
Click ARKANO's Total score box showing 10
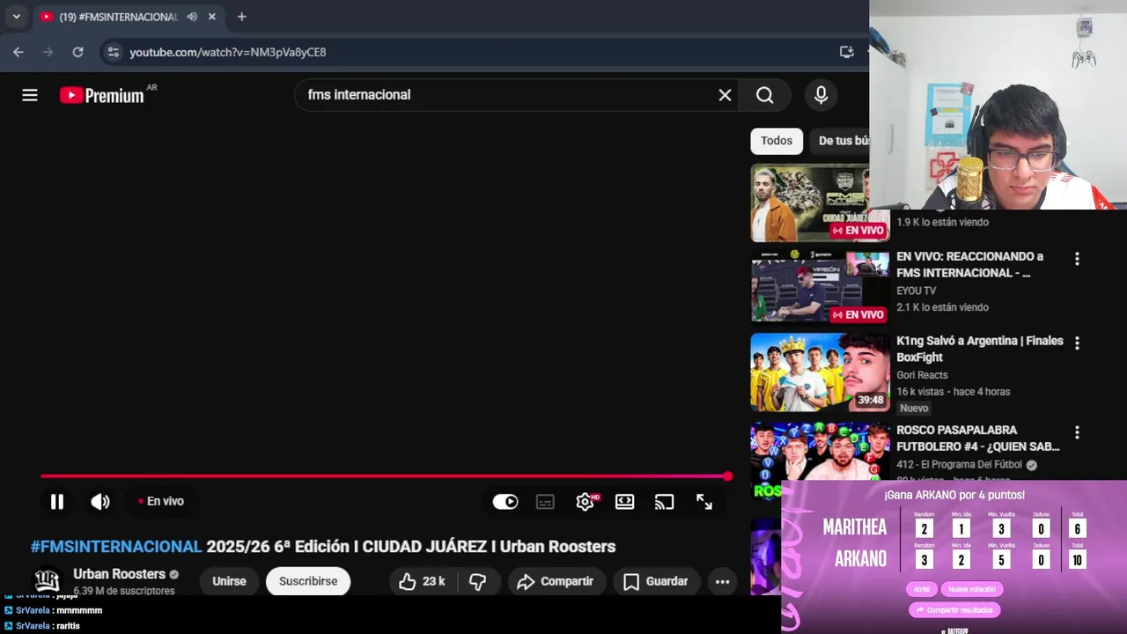pyautogui.click(x=1077, y=559)
